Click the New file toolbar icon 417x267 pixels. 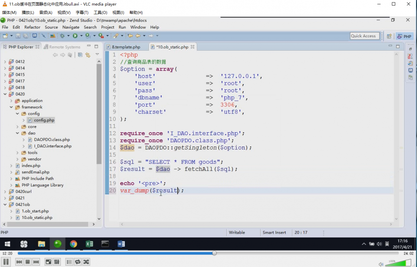(x=5, y=36)
